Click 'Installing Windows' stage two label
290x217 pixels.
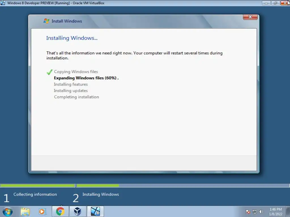coord(101,194)
